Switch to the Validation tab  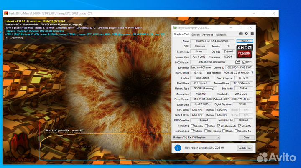tap(221, 35)
